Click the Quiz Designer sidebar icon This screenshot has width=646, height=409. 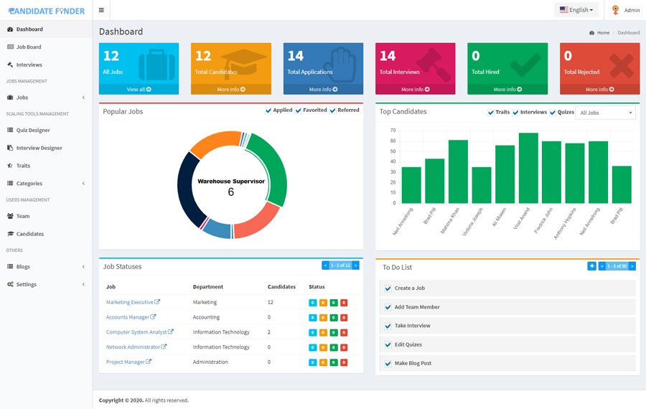(x=10, y=130)
